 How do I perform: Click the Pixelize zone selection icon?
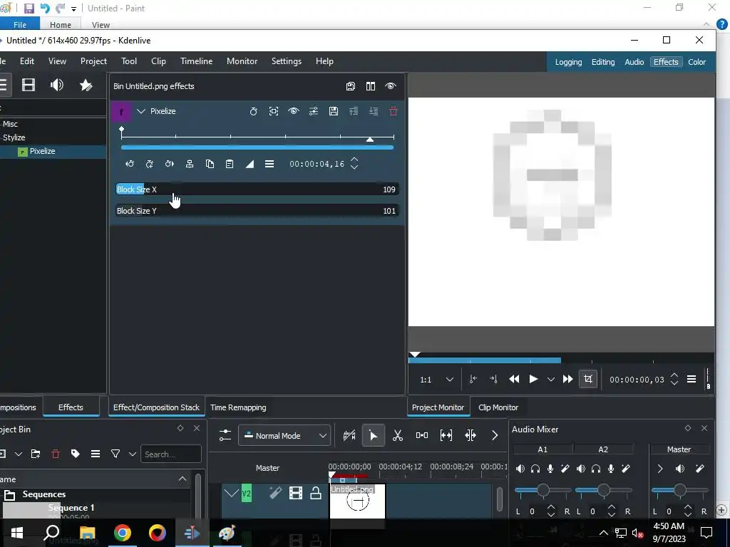274,111
